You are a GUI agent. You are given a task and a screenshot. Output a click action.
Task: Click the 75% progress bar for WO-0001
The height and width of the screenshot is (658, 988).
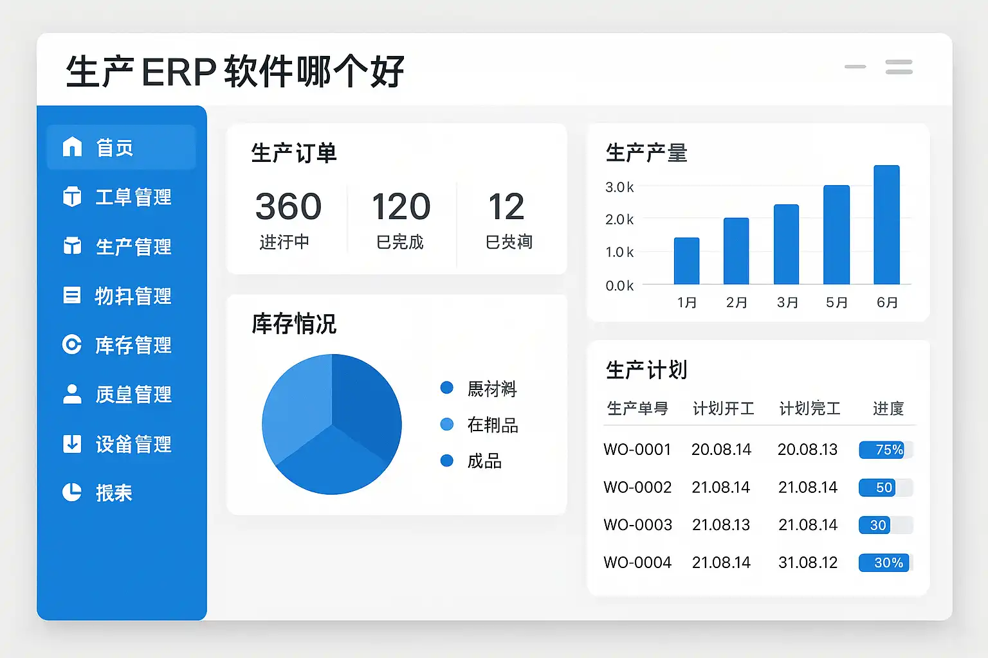[x=886, y=450]
